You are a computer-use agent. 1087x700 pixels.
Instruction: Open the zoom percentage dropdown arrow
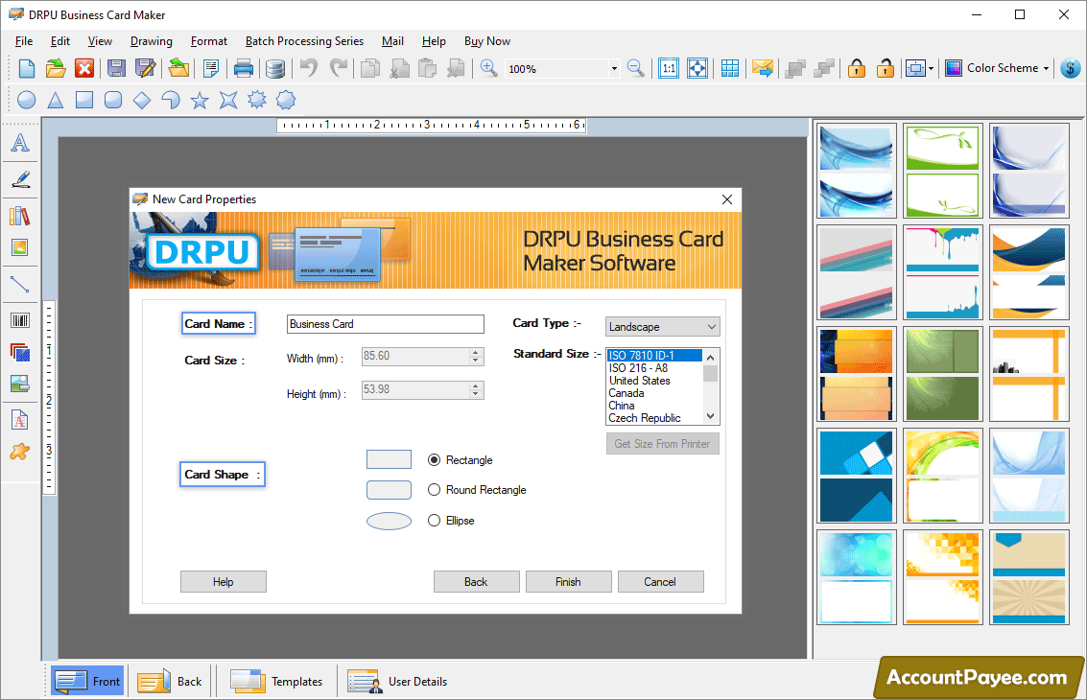(x=613, y=69)
